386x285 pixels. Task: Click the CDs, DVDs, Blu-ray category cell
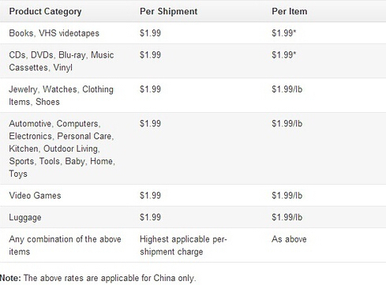tap(62, 61)
